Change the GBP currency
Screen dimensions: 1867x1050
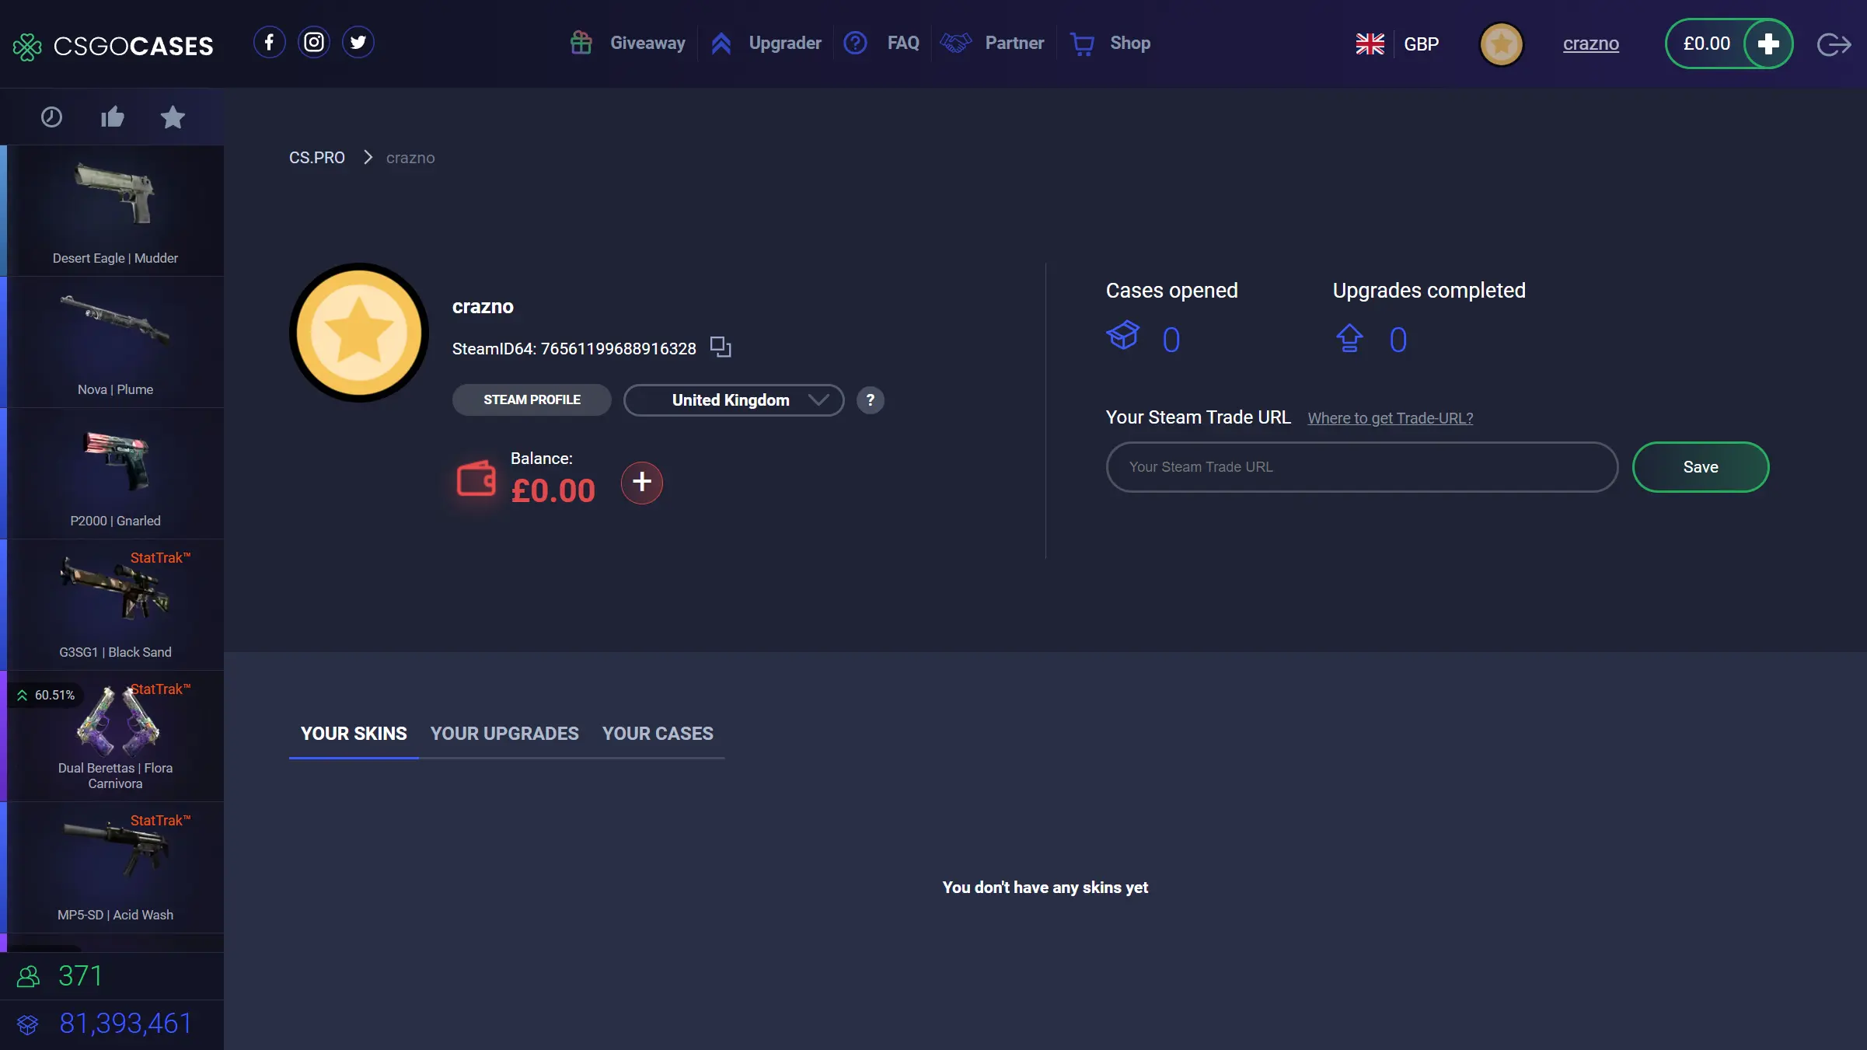click(1421, 44)
